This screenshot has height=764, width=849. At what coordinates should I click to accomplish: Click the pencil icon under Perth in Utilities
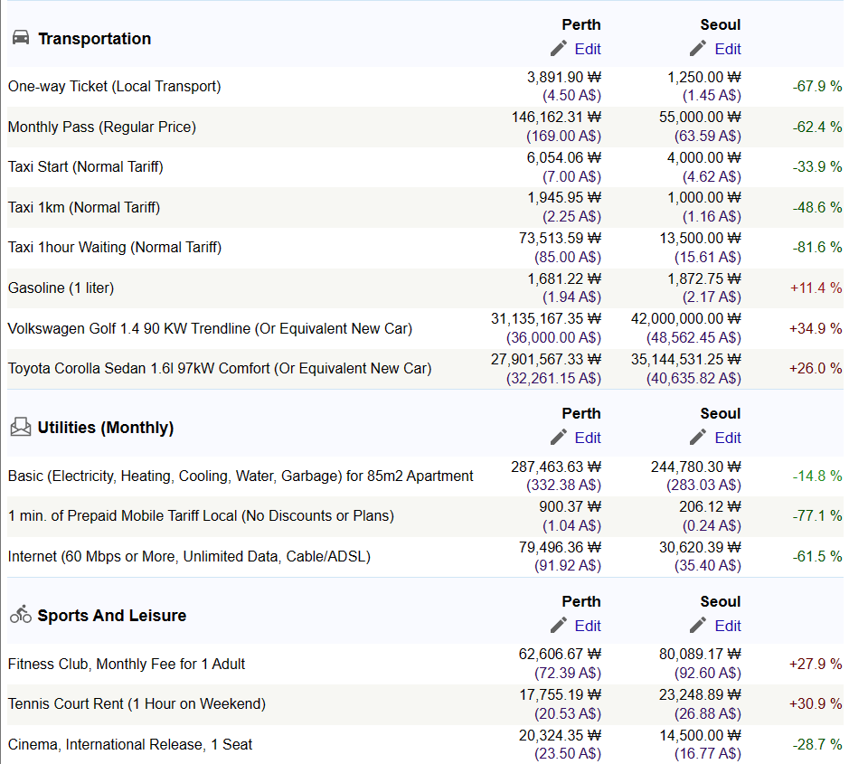pyautogui.click(x=559, y=437)
